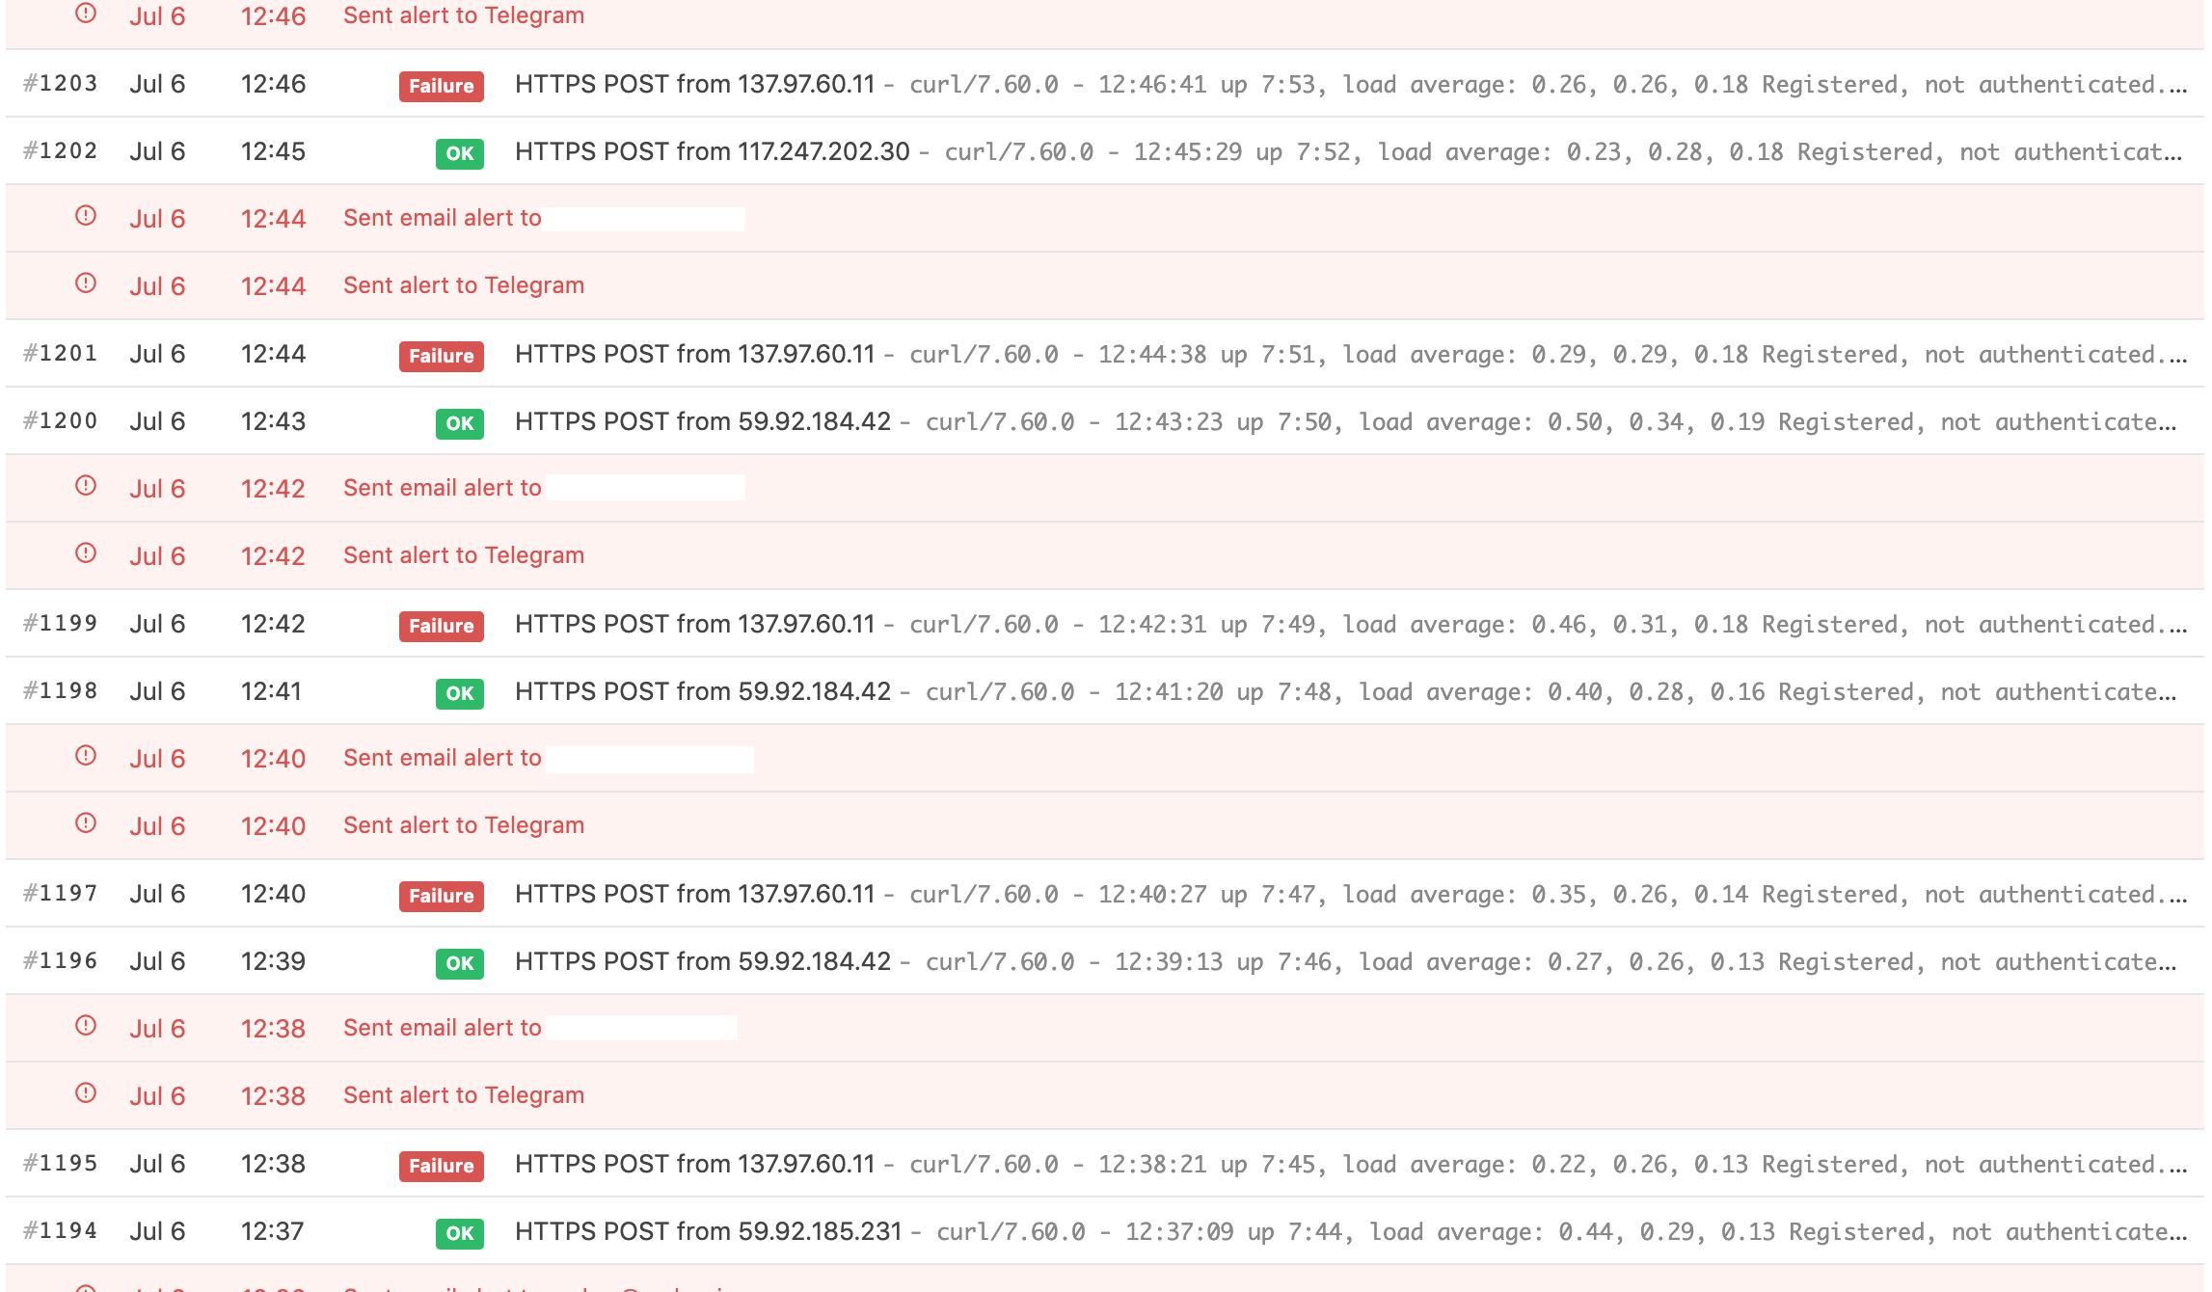2212x1292 pixels.
Task: Click the 12:38 Sent email alert row
Action: pos(1105,1029)
